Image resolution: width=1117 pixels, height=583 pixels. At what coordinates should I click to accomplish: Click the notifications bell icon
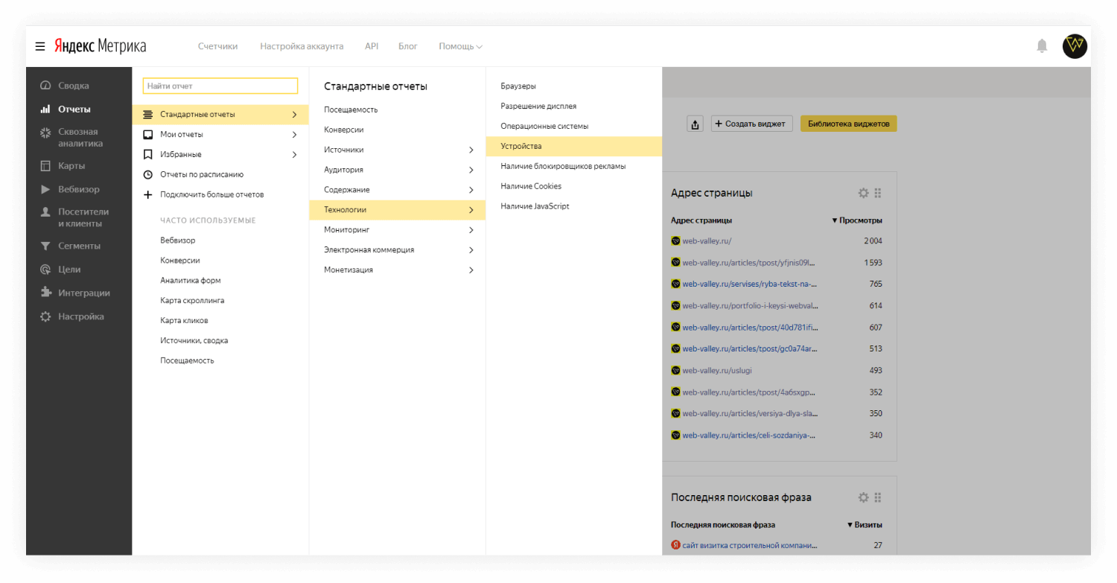1042,46
